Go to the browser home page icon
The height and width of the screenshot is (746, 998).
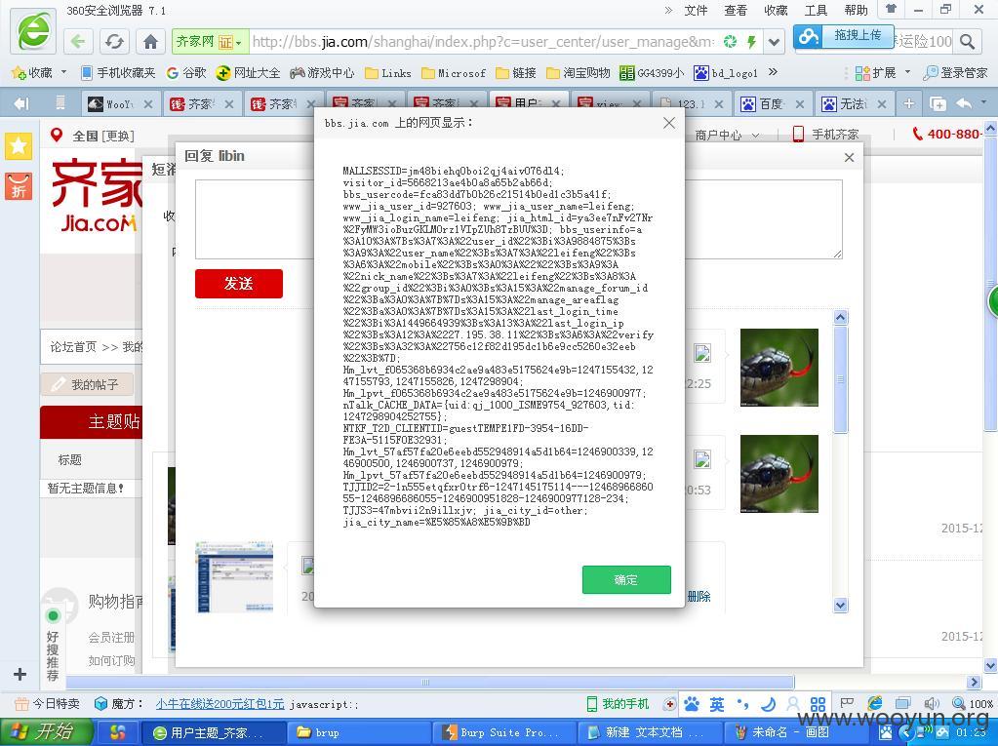151,42
